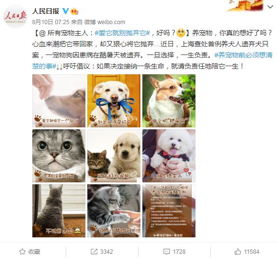Screen dimensions: 277x261
Task: Open the brown text checklist image
Action: (169, 211)
